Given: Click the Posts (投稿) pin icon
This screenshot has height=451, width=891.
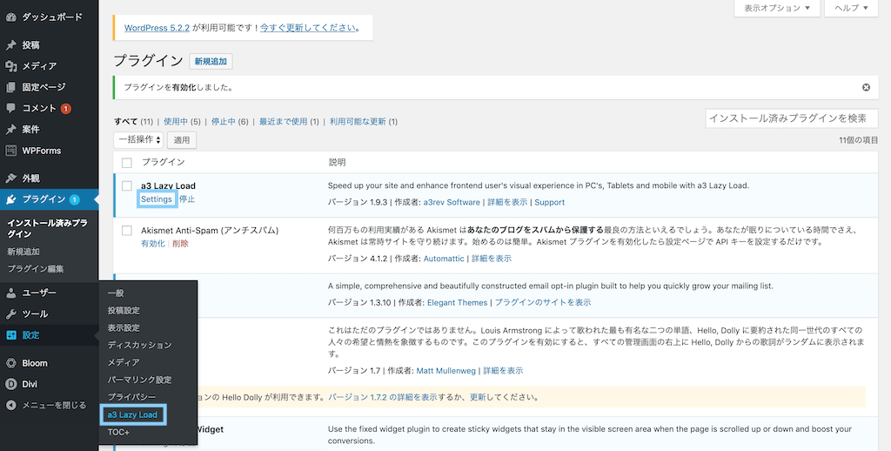Looking at the screenshot, I should (10, 45).
